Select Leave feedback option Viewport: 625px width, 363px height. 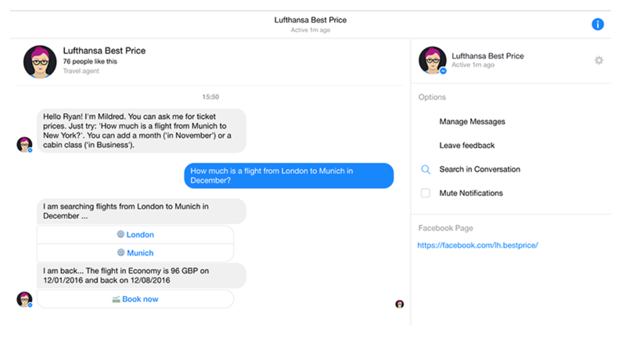[x=467, y=145]
